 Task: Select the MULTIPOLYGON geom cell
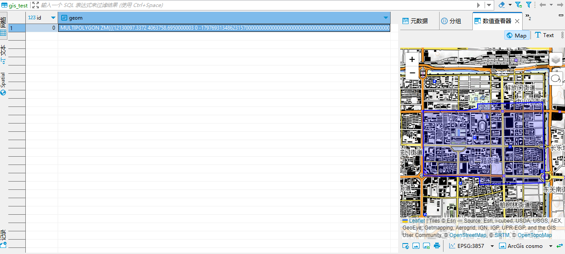point(224,28)
